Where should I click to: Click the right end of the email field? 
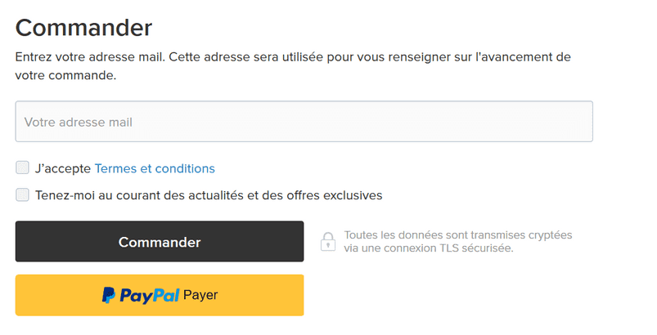(573, 122)
